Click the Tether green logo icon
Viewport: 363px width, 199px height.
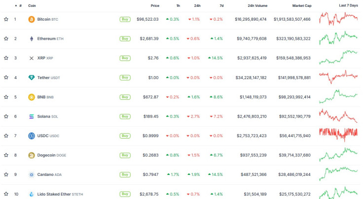pyautogui.click(x=32, y=78)
